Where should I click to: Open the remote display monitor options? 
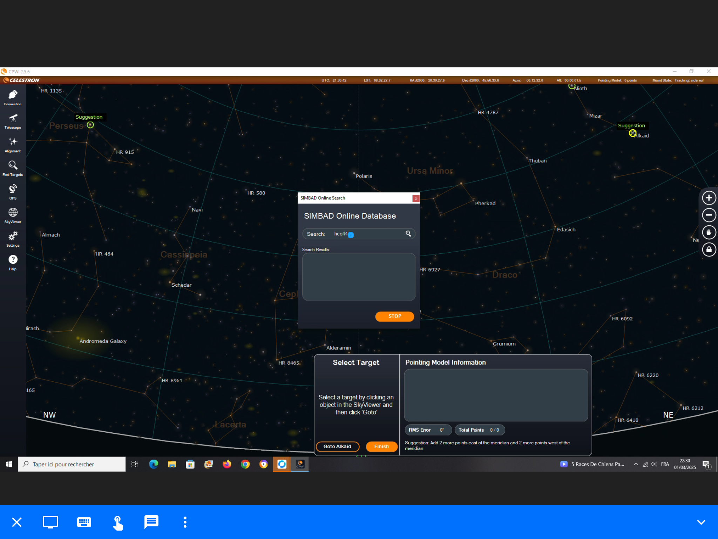(50, 522)
